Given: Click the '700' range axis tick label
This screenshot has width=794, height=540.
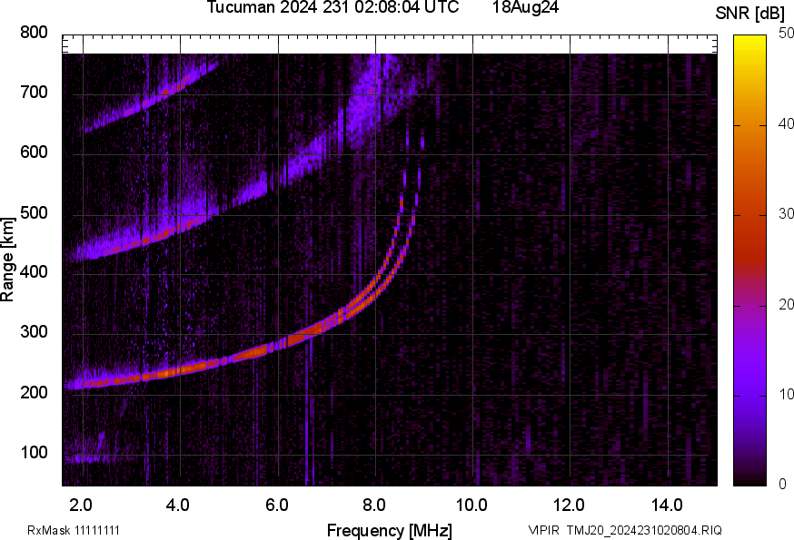Looking at the screenshot, I should click(x=34, y=92).
